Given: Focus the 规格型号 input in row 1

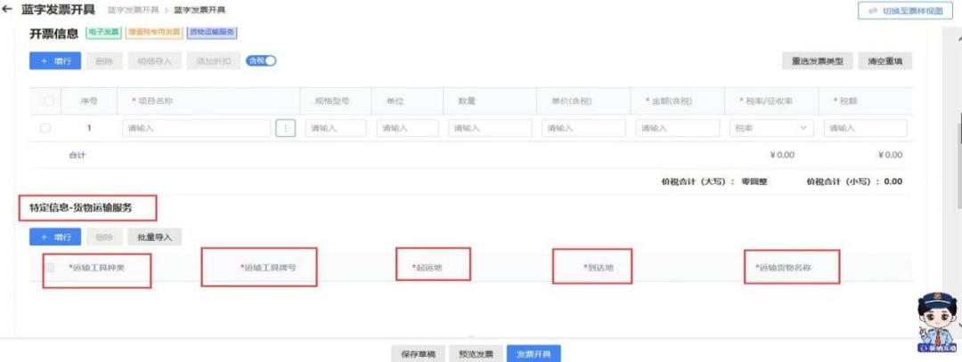Looking at the screenshot, I should 336,128.
